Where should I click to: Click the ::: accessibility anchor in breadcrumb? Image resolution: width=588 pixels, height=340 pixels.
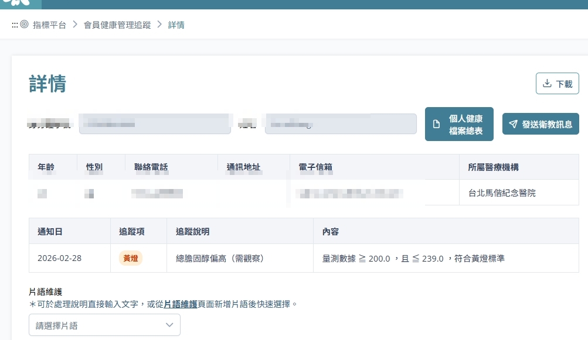coord(15,25)
